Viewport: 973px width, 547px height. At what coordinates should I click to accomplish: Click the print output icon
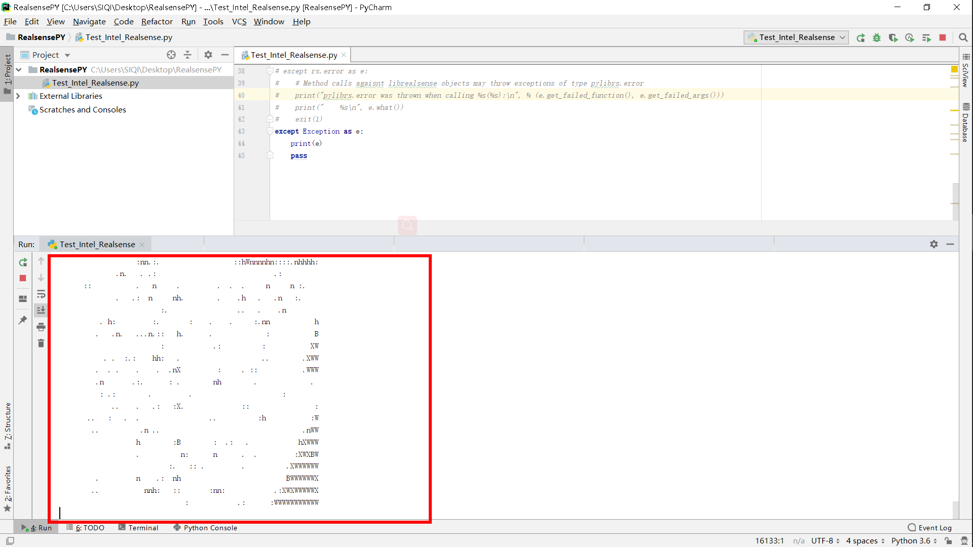point(41,327)
